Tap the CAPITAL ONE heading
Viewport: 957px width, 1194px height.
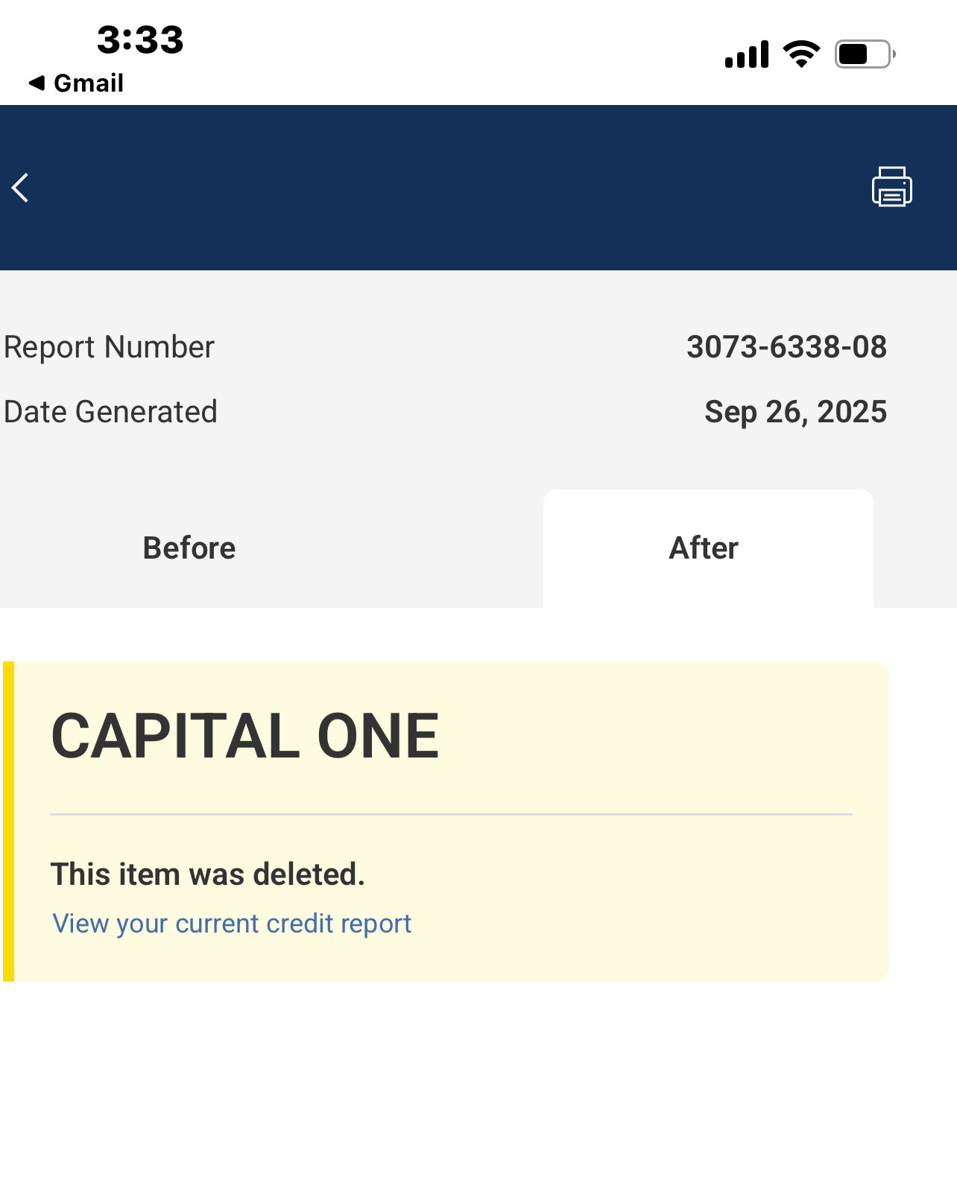245,736
